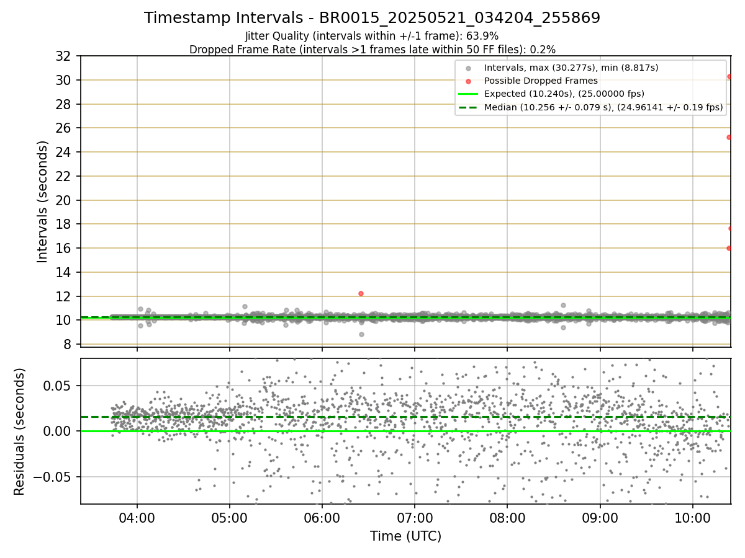Click the solid green zero line in residuals plot
This screenshot has height=558, width=745.
(x=406, y=431)
